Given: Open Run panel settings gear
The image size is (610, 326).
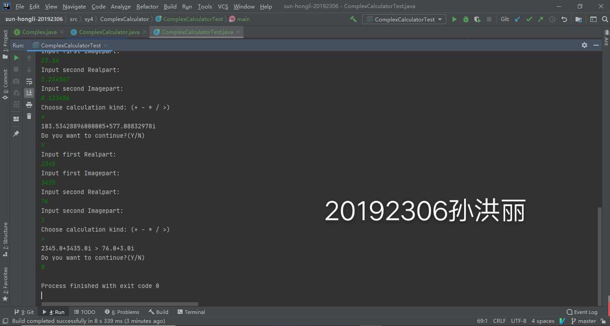Looking at the screenshot, I should 584,45.
